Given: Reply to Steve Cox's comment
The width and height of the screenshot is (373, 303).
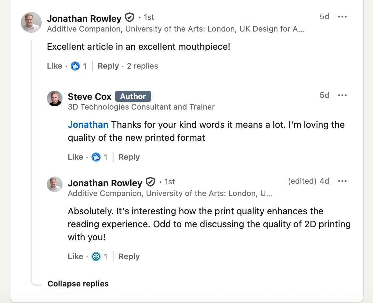Looking at the screenshot, I should pos(129,157).
